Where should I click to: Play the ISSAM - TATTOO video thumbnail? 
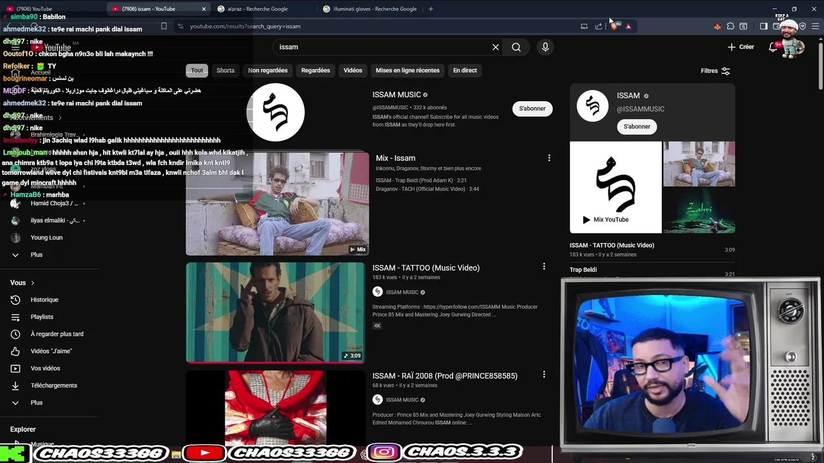coord(276,313)
